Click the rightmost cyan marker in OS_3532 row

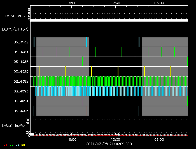pos(139,42)
